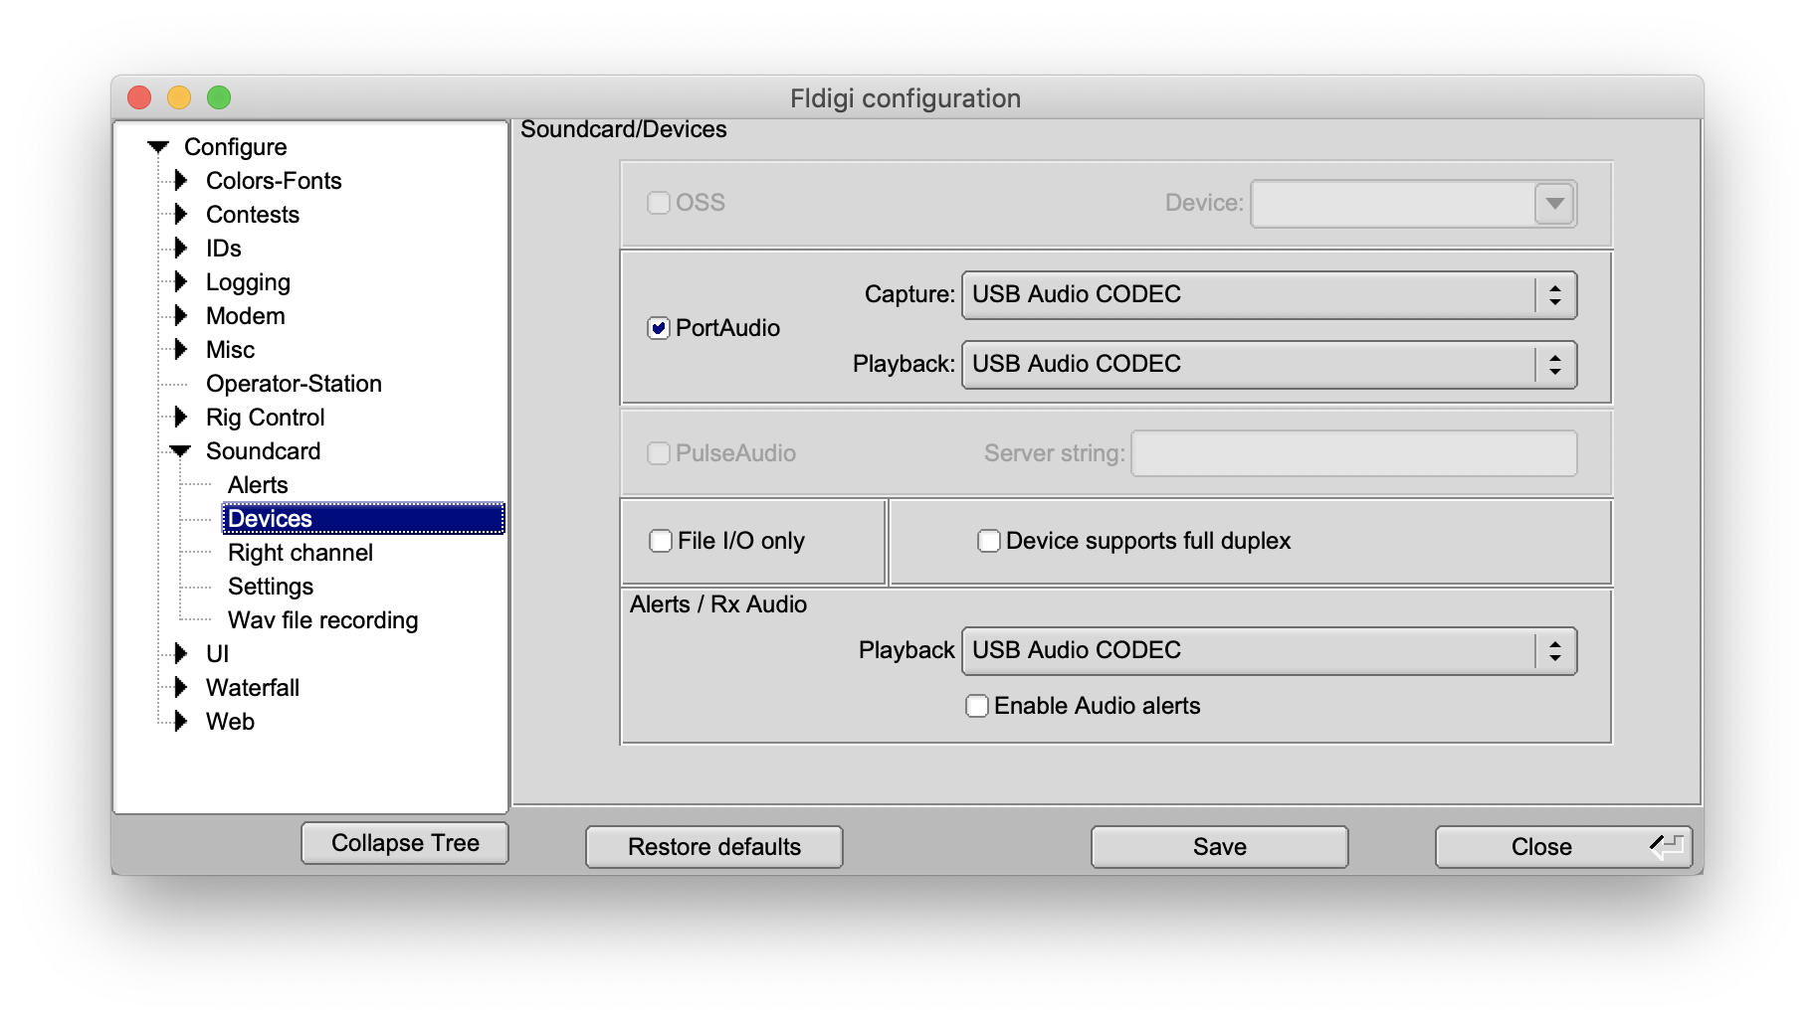Image resolution: width=1815 pixels, height=1022 pixels.
Task: Click the Restore defaults button
Action: (x=713, y=846)
